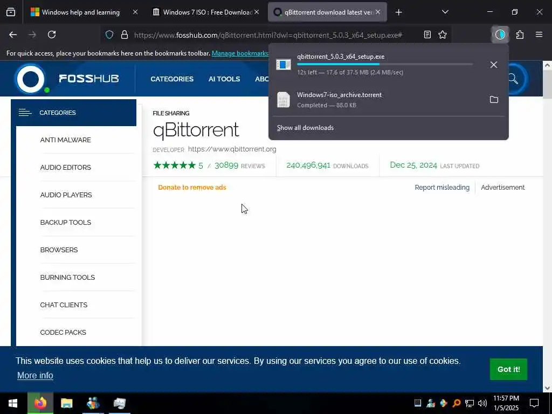Image resolution: width=552 pixels, height=414 pixels.
Task: Open Firefox from the taskbar
Action: coord(40,403)
